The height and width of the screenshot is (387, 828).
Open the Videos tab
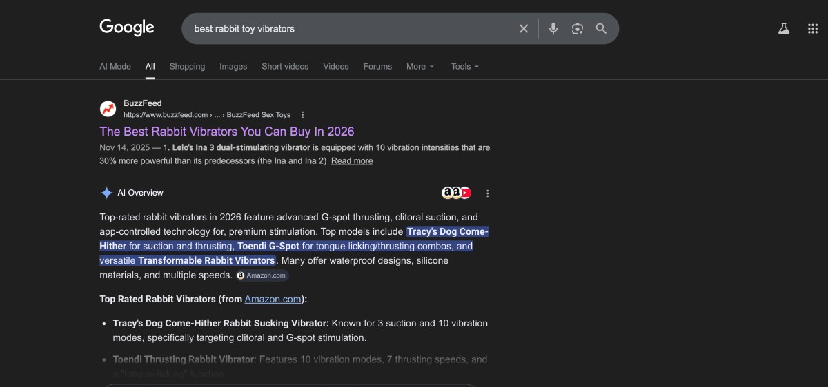[x=336, y=67]
